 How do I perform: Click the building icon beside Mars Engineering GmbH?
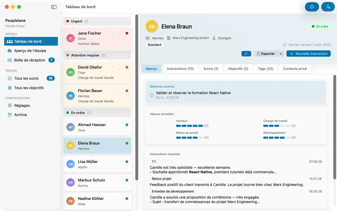pos(169,38)
